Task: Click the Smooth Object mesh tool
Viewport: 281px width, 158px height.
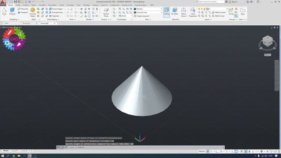Action: click(x=33, y=12)
